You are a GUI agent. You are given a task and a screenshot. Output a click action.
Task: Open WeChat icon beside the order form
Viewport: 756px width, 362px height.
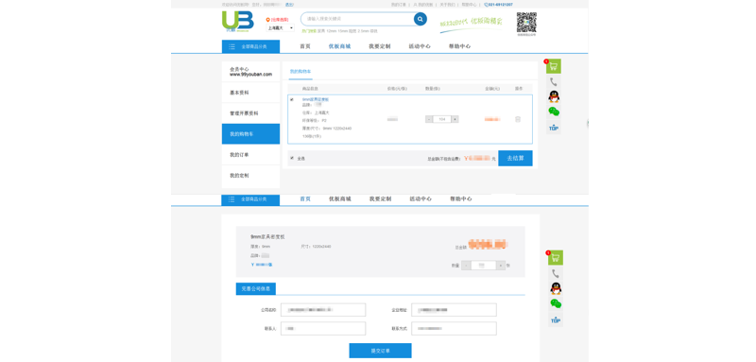(x=556, y=303)
